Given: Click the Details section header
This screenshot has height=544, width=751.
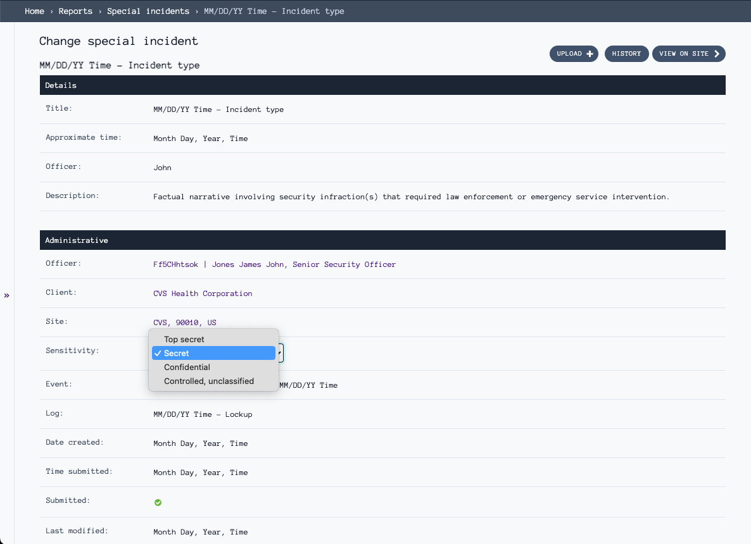Looking at the screenshot, I should 382,85.
